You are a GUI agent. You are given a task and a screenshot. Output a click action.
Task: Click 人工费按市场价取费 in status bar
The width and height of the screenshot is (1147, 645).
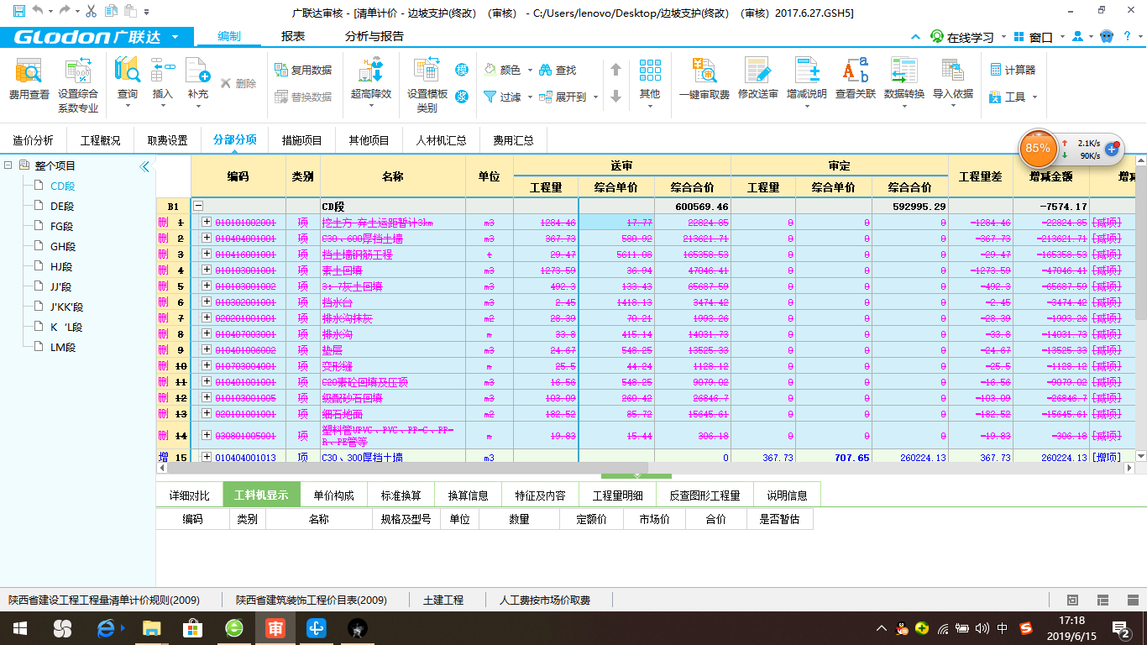(545, 600)
